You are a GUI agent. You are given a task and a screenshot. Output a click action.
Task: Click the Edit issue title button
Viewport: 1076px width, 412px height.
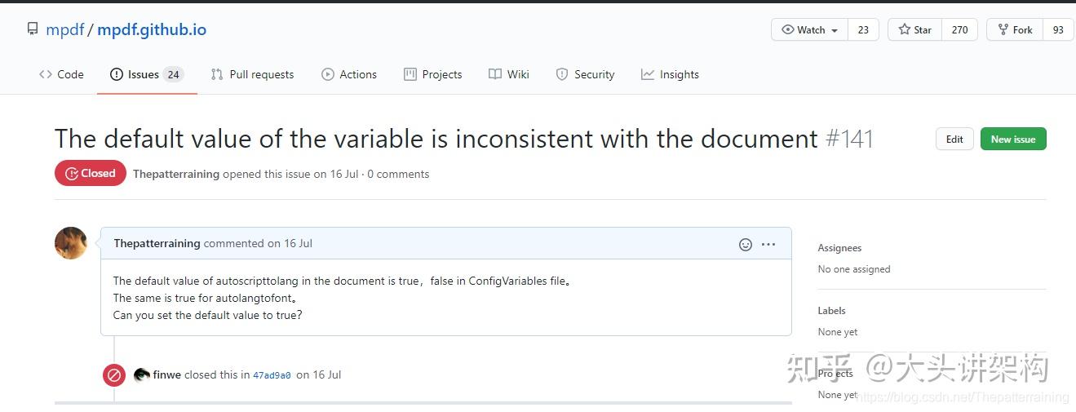[x=954, y=140]
